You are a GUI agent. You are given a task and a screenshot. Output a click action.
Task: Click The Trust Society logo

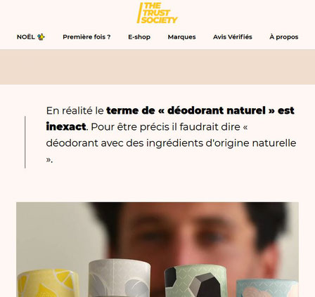tap(157, 13)
